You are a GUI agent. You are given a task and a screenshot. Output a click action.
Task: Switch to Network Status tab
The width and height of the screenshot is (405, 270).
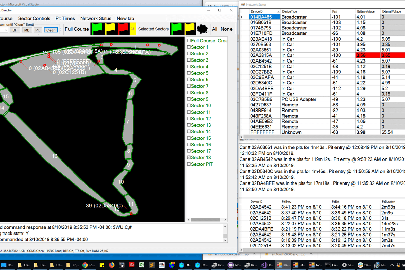[x=96, y=19]
